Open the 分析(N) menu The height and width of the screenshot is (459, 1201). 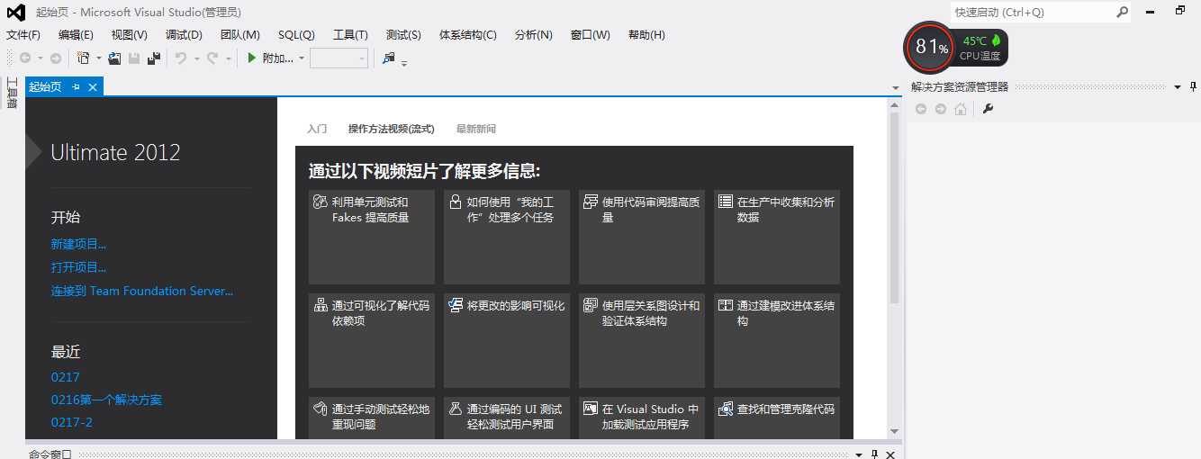pyautogui.click(x=534, y=35)
